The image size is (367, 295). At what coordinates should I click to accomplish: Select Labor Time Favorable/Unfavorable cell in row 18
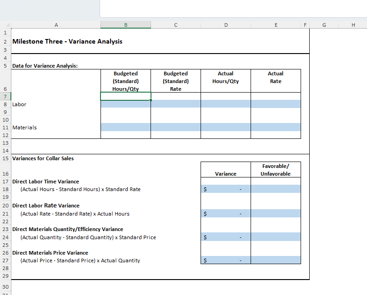pos(276,189)
